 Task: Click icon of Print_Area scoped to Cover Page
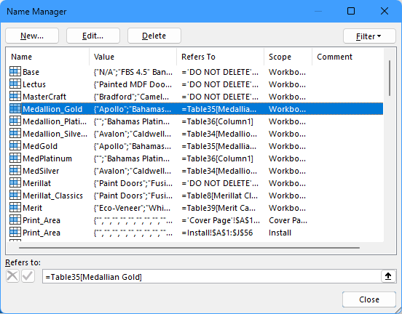coord(15,220)
